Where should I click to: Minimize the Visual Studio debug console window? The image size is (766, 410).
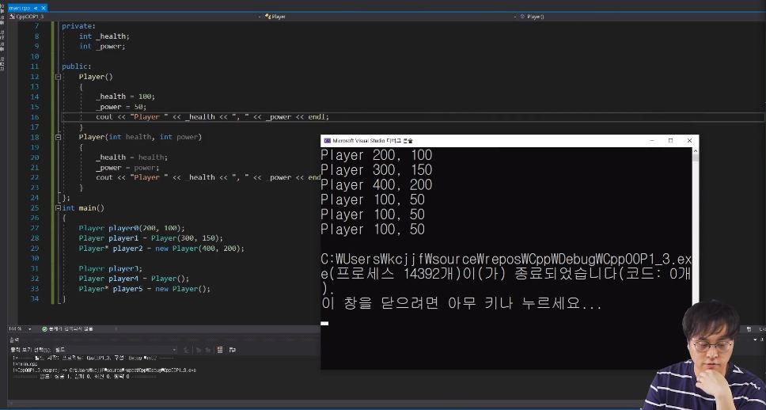(x=652, y=141)
